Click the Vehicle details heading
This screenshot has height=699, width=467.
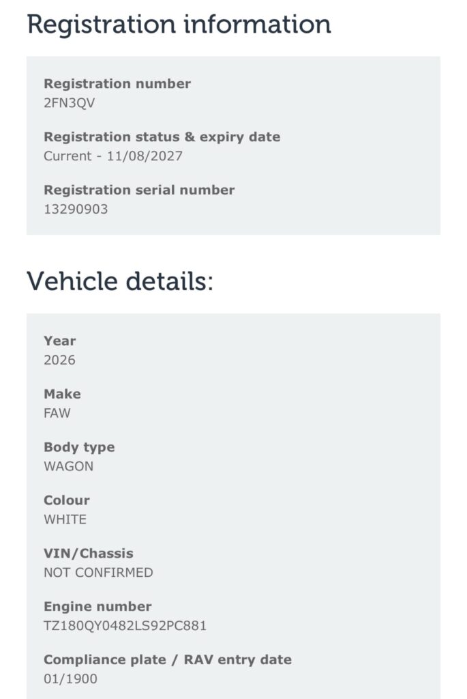pos(120,281)
